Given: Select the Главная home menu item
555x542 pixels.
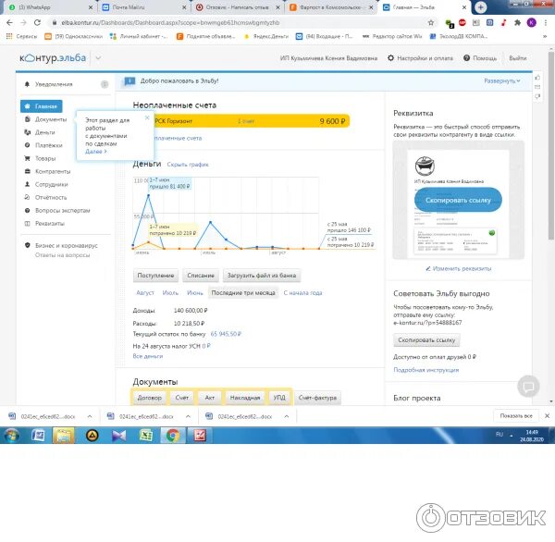Looking at the screenshot, I should (x=42, y=106).
